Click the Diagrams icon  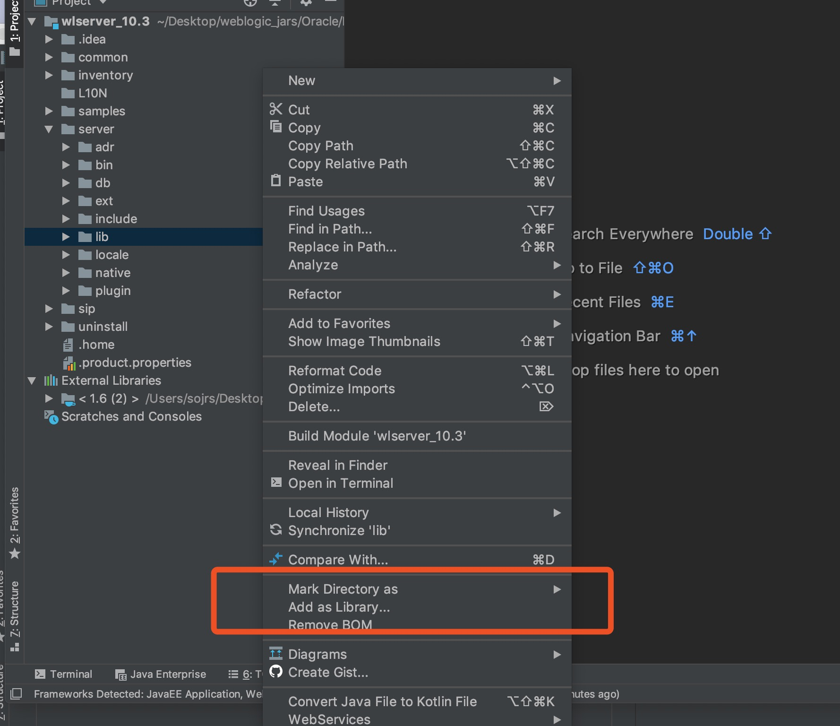point(276,653)
